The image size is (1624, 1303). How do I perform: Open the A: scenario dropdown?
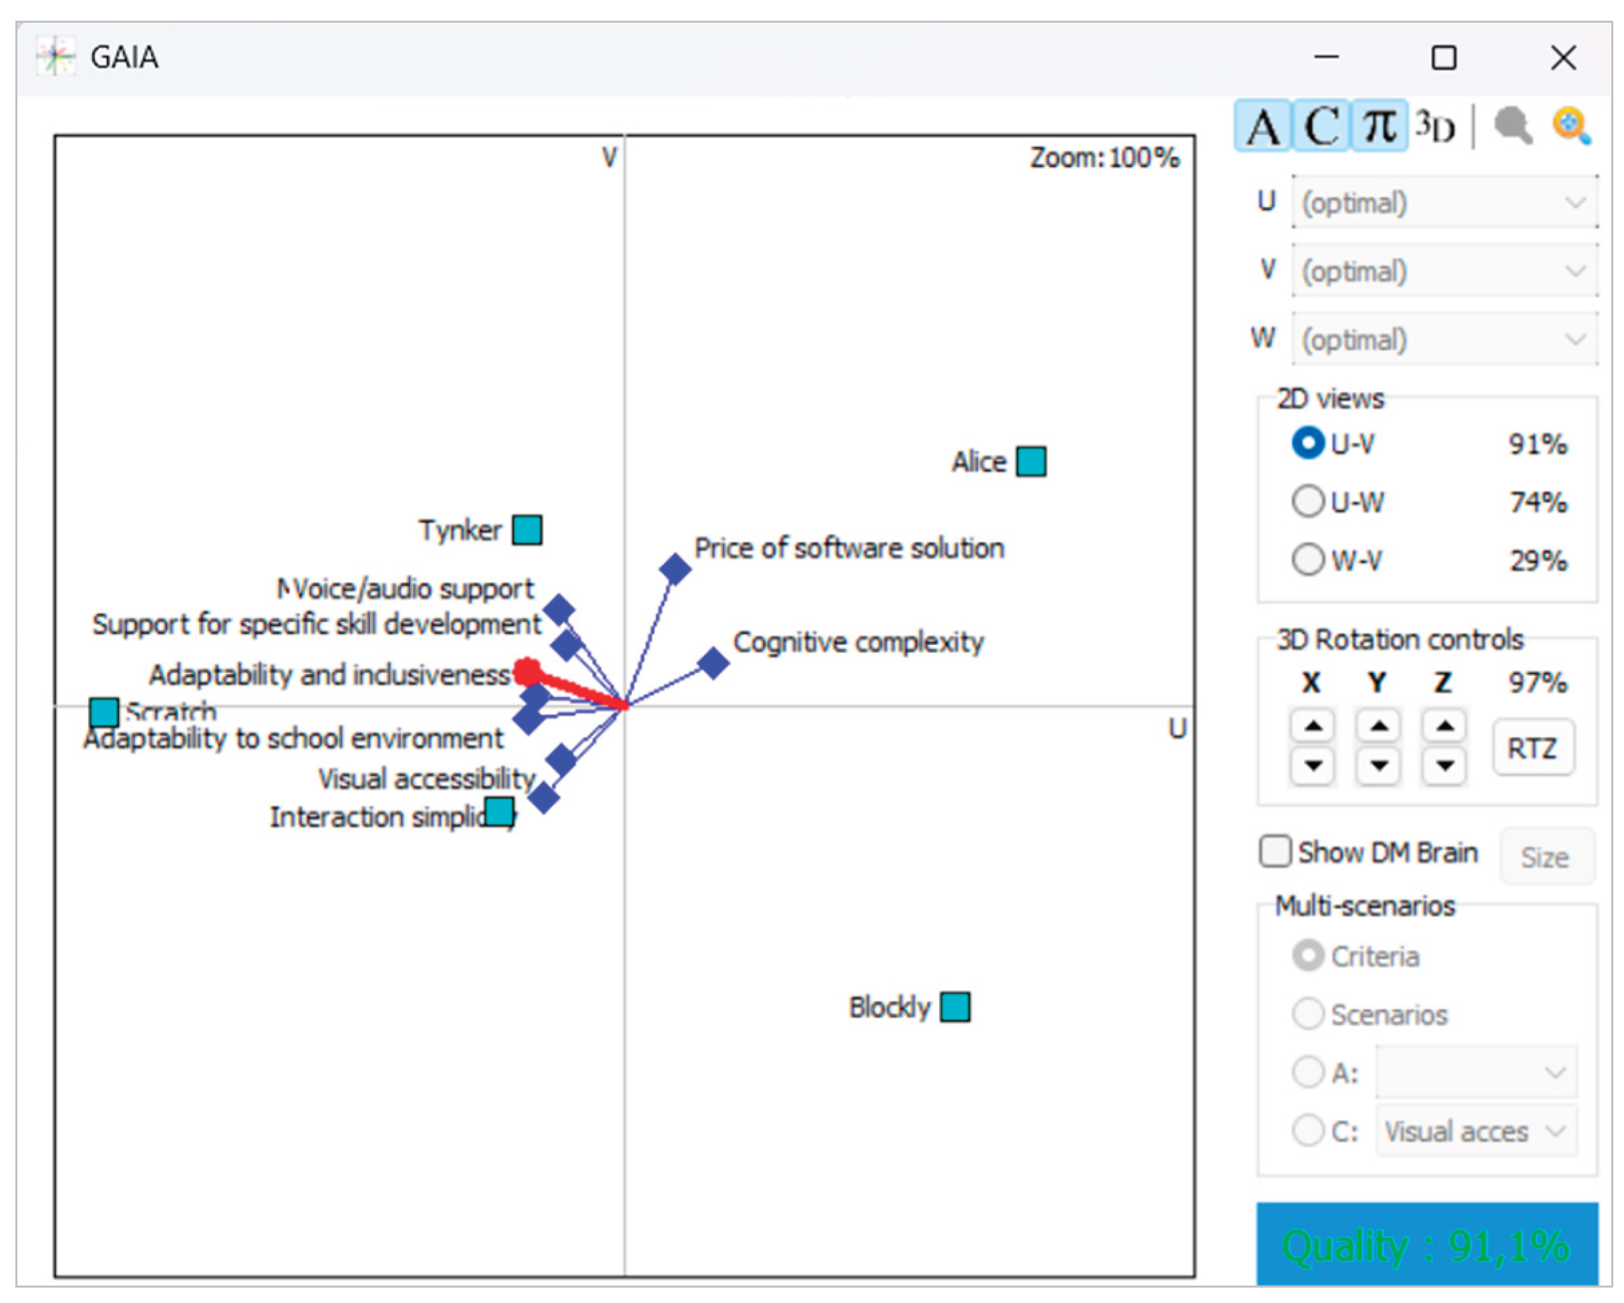[1476, 1072]
